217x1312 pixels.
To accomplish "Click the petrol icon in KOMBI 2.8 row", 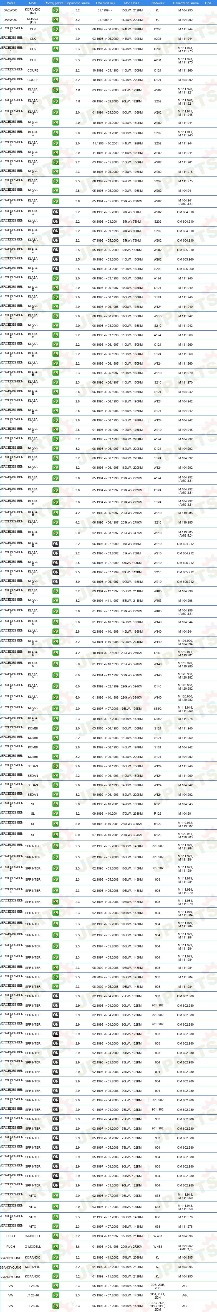I will coord(55,747).
